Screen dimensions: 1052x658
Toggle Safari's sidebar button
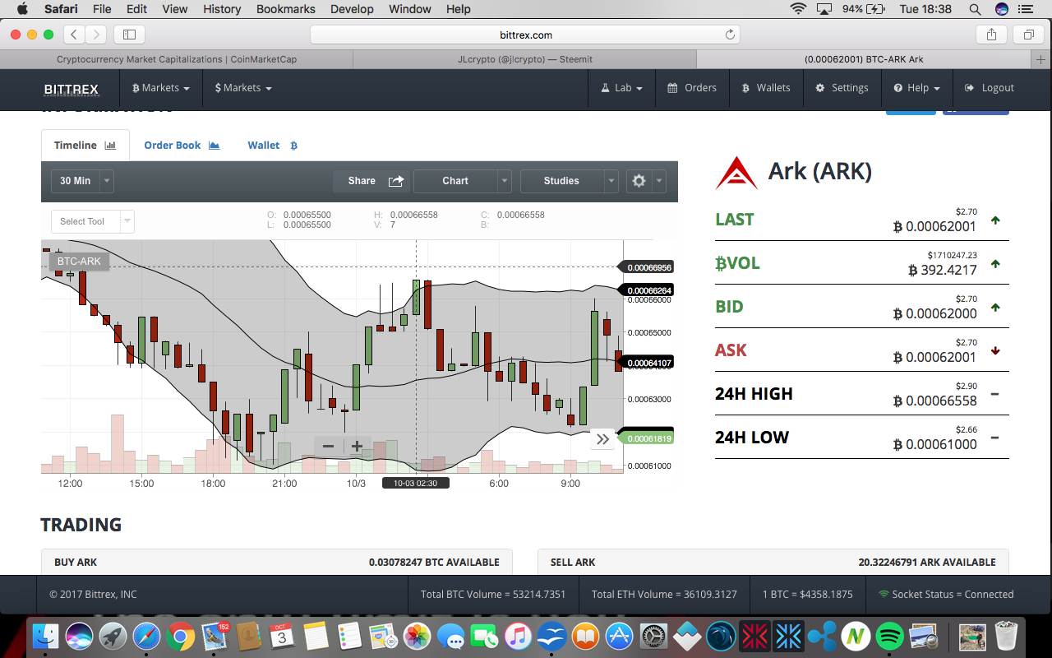(x=129, y=35)
